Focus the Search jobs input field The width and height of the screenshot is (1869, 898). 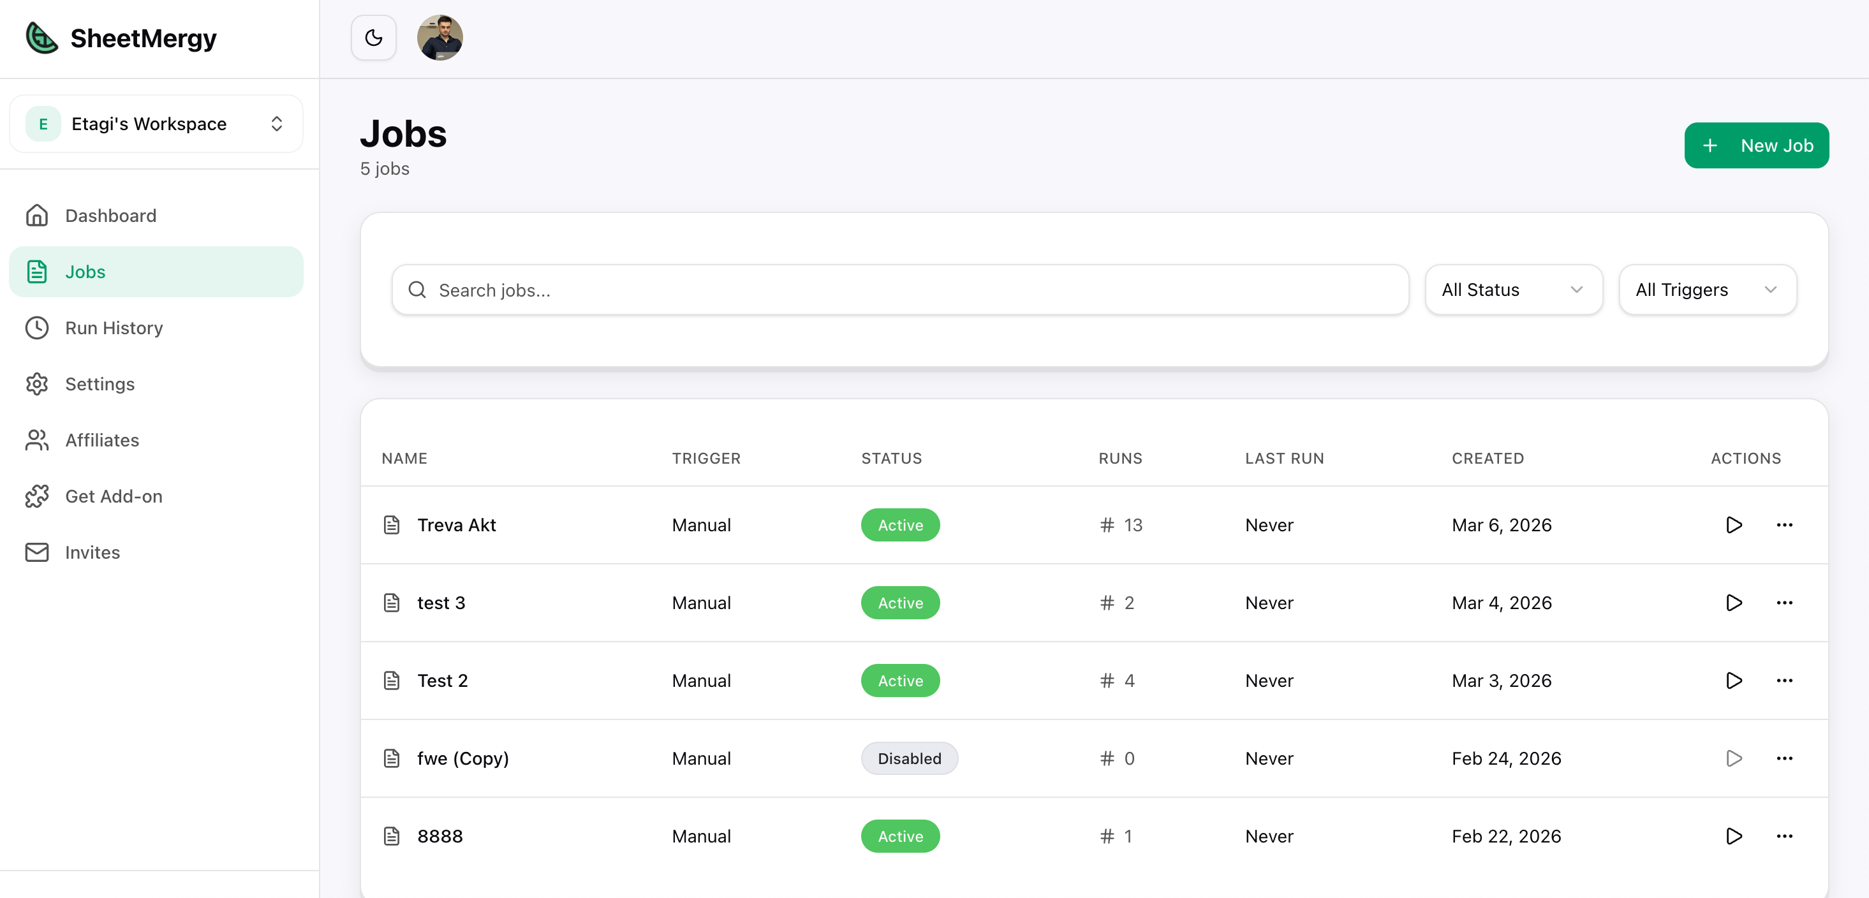[x=899, y=290]
